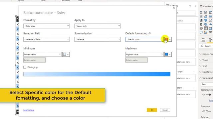Screen dimensions: 213x119
Task: Select the clustered column chart visualization
Action: click(206, 13)
